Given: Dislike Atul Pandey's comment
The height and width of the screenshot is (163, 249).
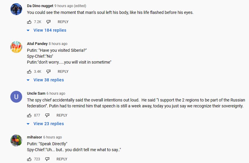Looking at the screenshot, I should (x=49, y=72).
